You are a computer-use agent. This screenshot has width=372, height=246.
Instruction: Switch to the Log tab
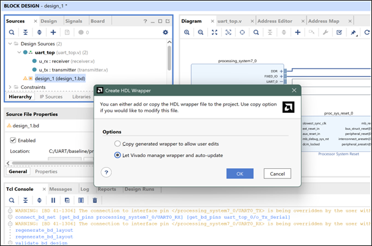[x=85, y=189]
